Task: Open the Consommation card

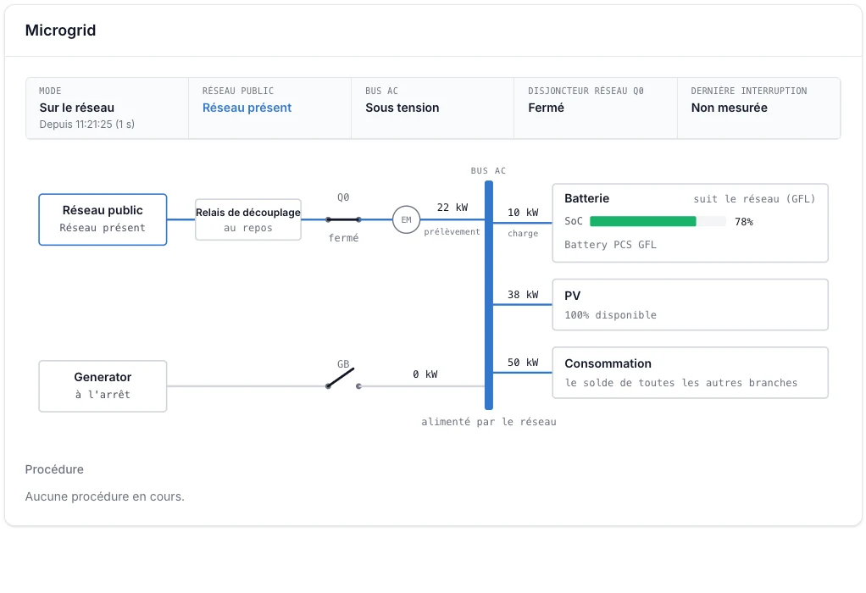Action: click(690, 373)
